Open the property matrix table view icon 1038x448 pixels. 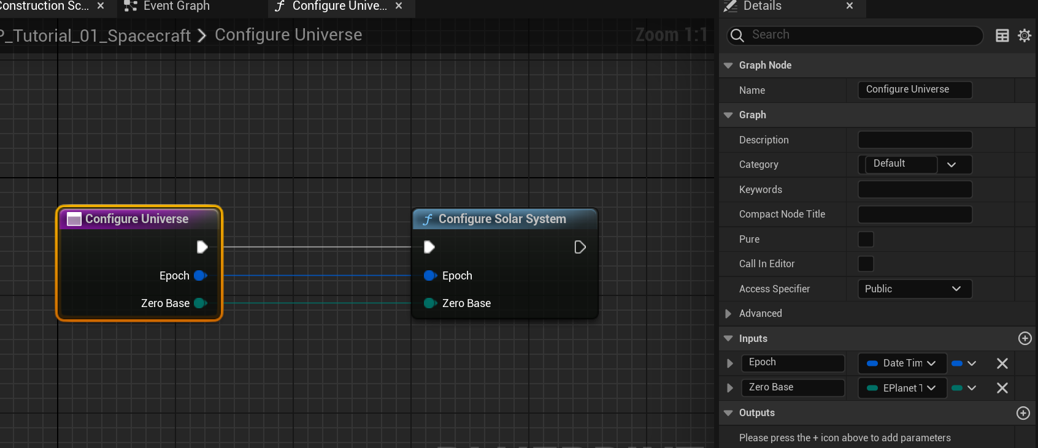point(1002,36)
